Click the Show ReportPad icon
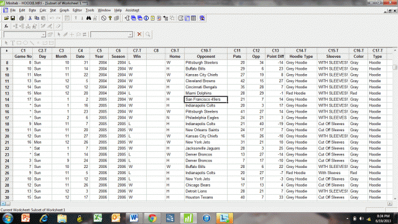Viewport: 398px width, 224px height. 159,18
